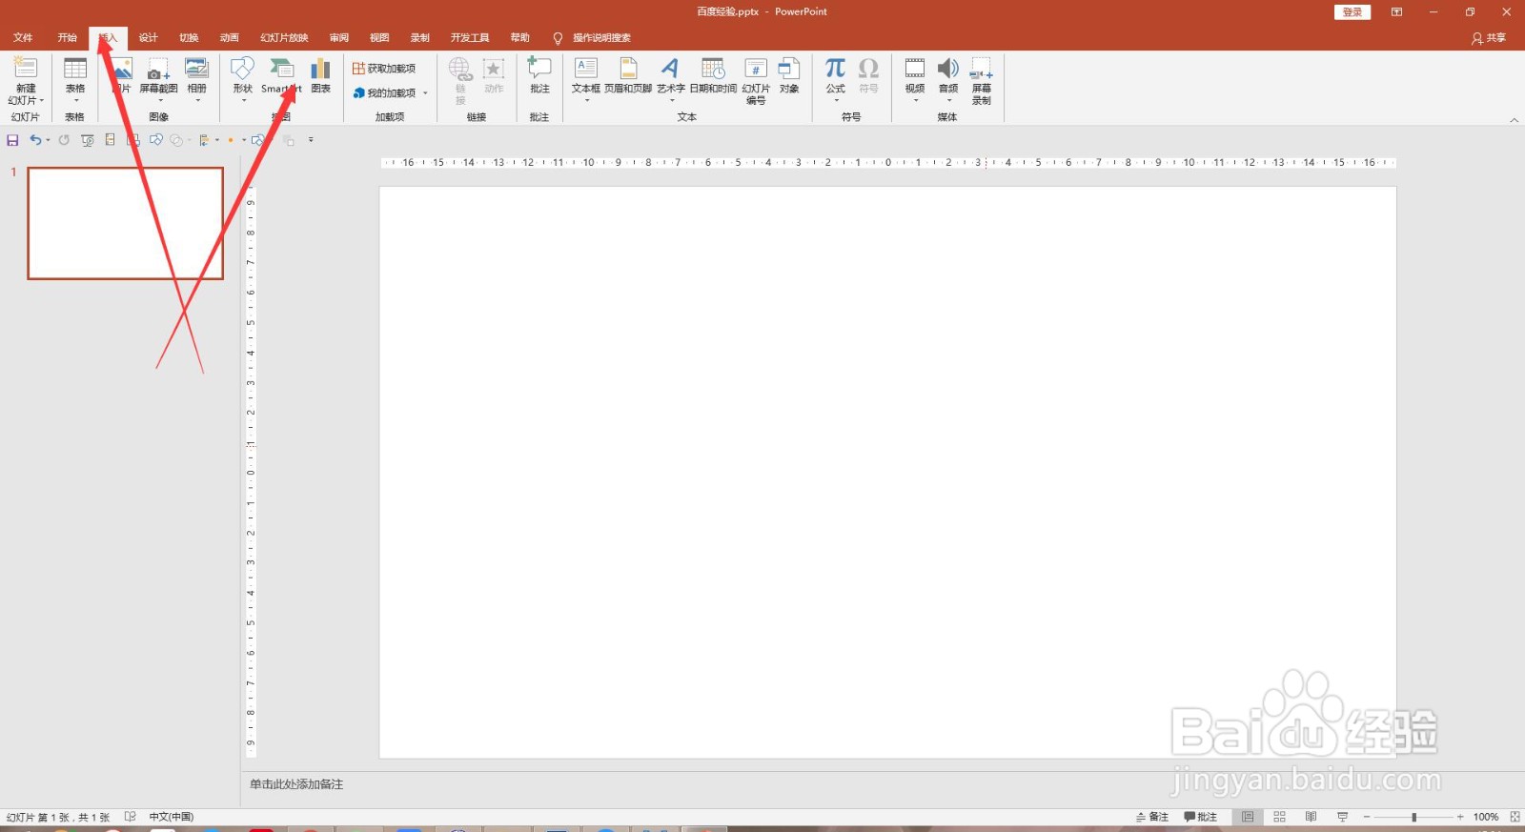Viewport: 1525px width, 832px height.
Task: Insert 日期和时间 date and time
Action: pyautogui.click(x=713, y=75)
